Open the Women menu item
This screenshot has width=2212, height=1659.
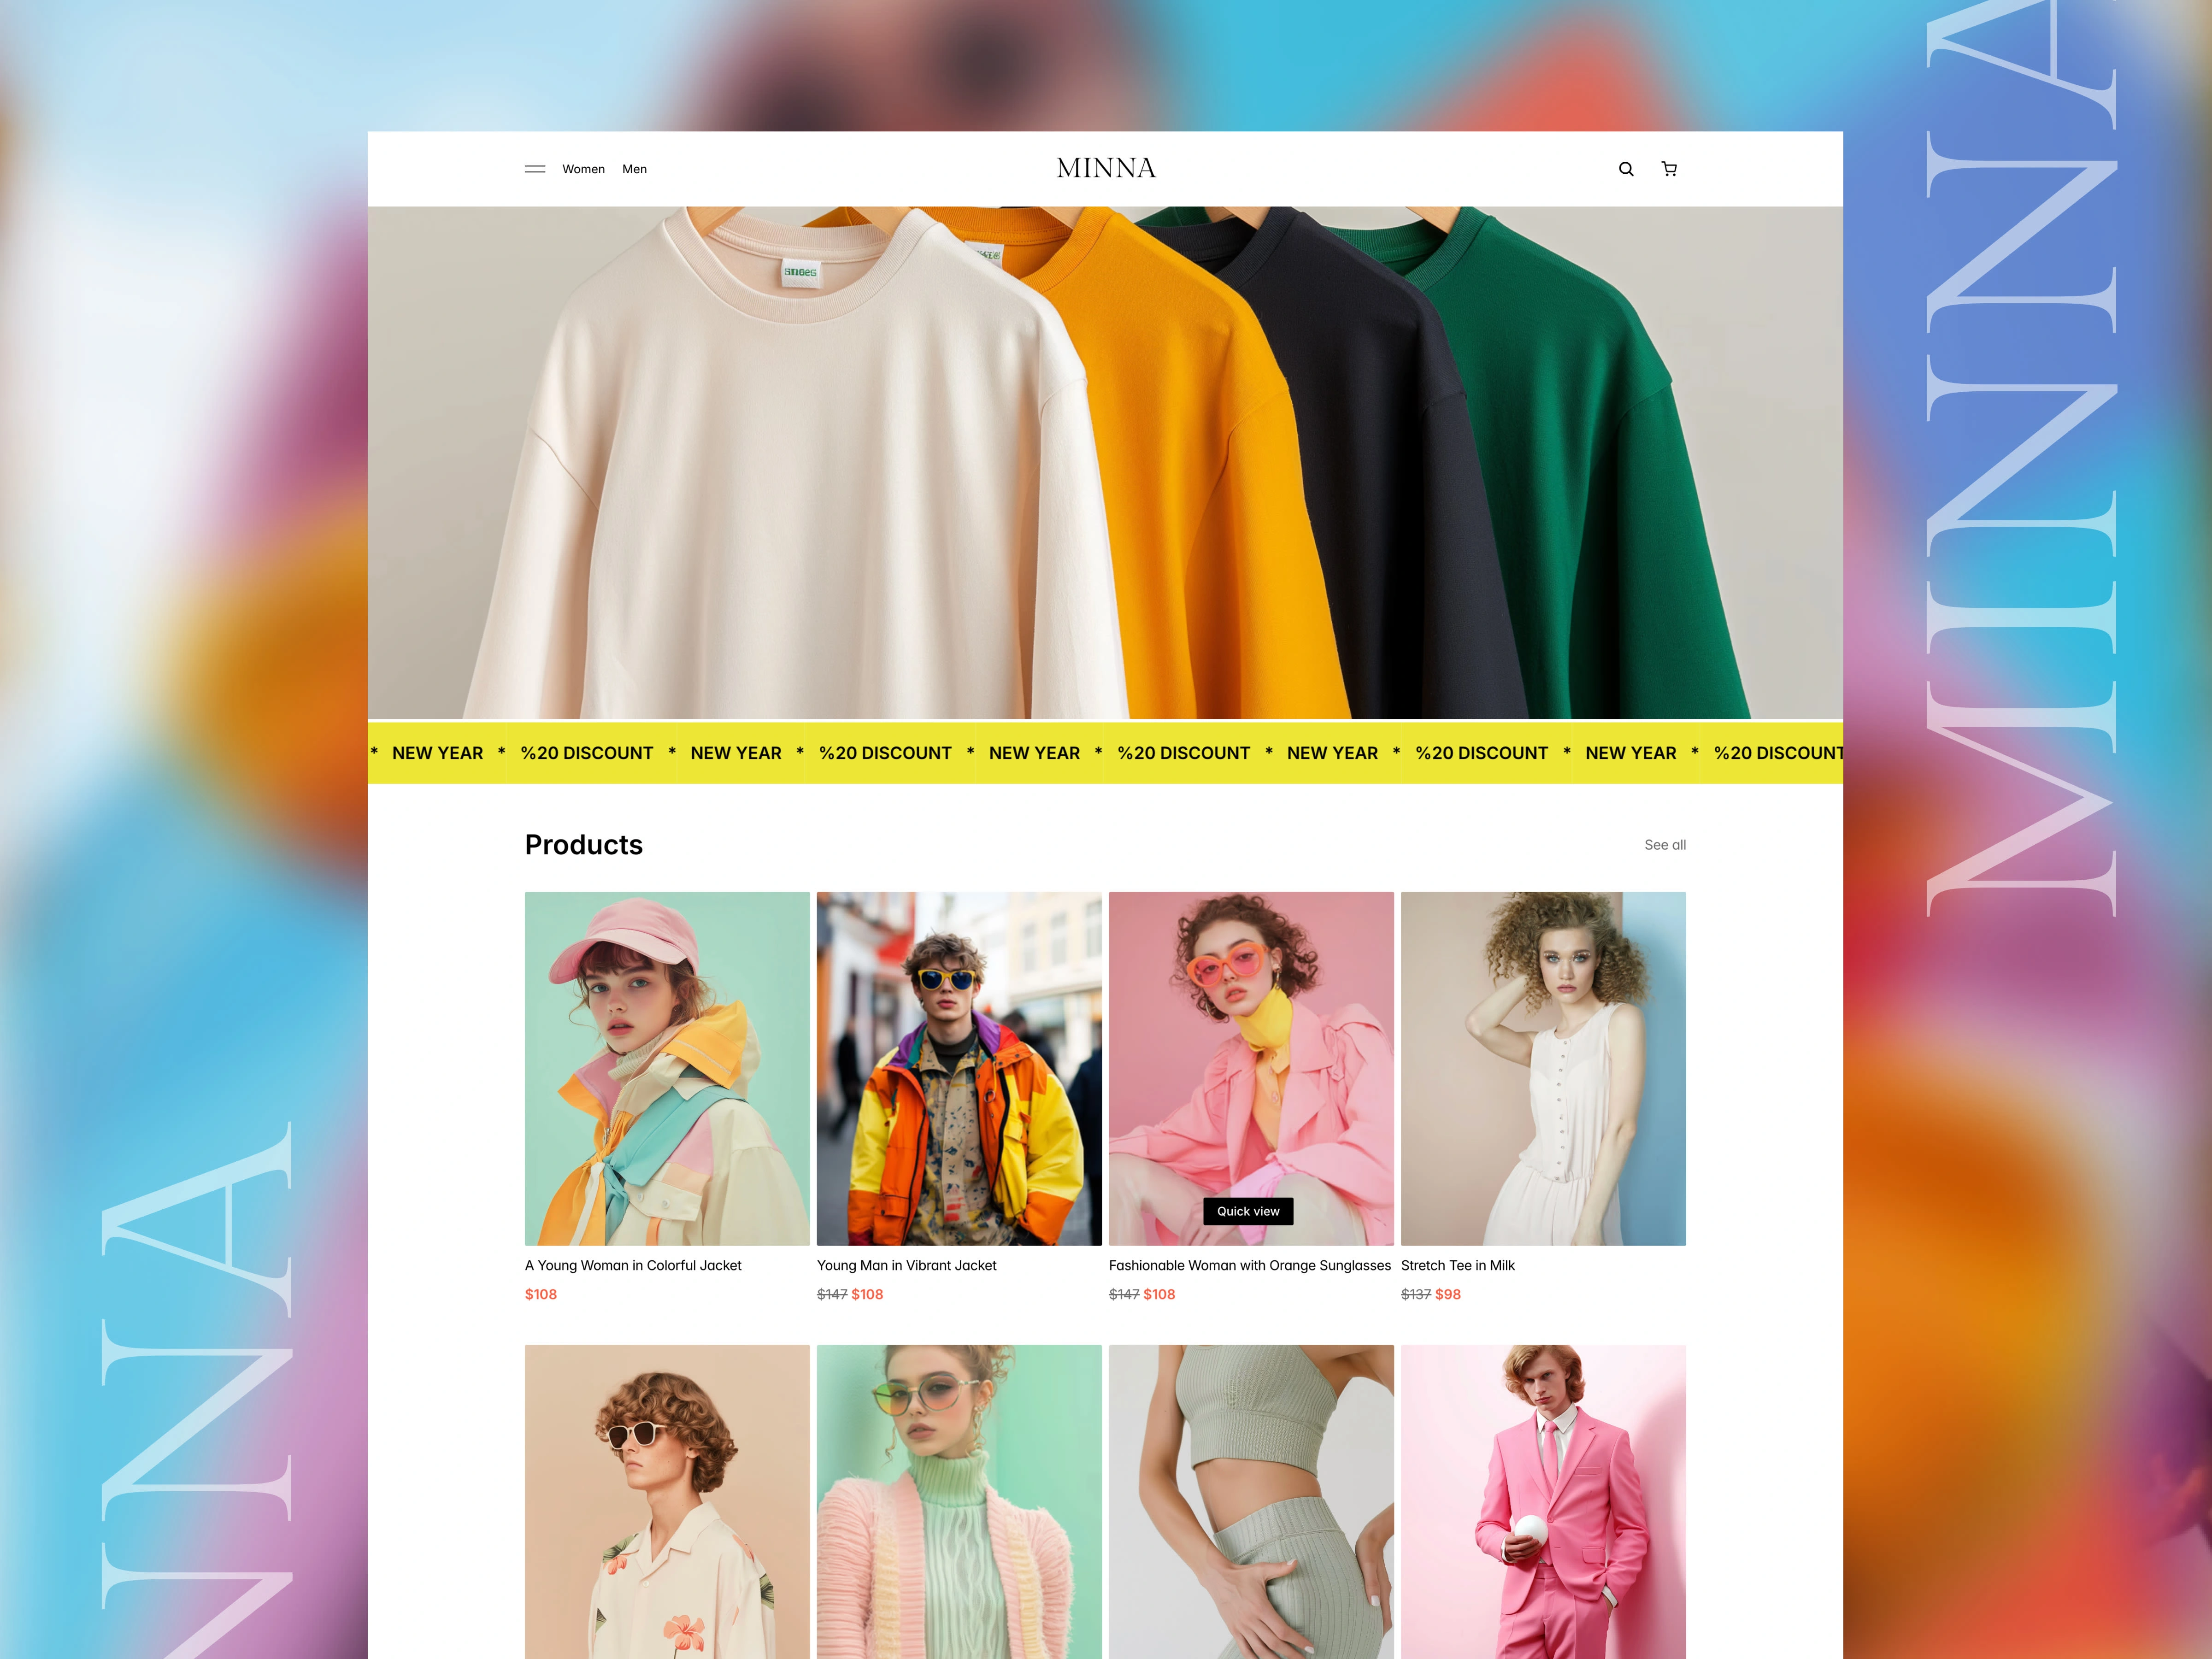pyautogui.click(x=583, y=169)
